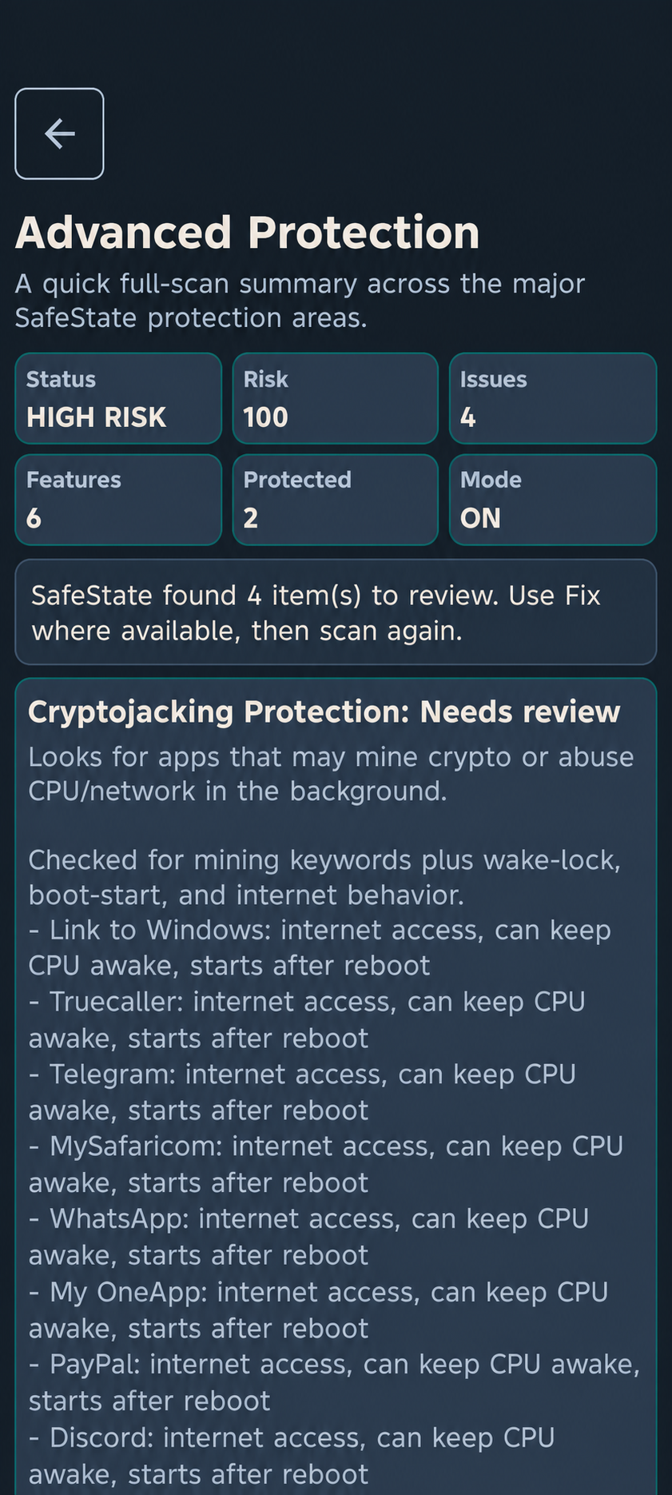
Task: Open the Status HIGH RISK card
Action: point(118,398)
